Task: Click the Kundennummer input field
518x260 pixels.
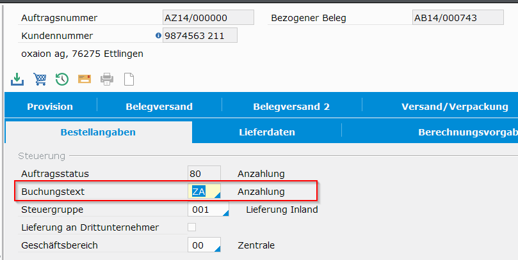Action: click(200, 36)
